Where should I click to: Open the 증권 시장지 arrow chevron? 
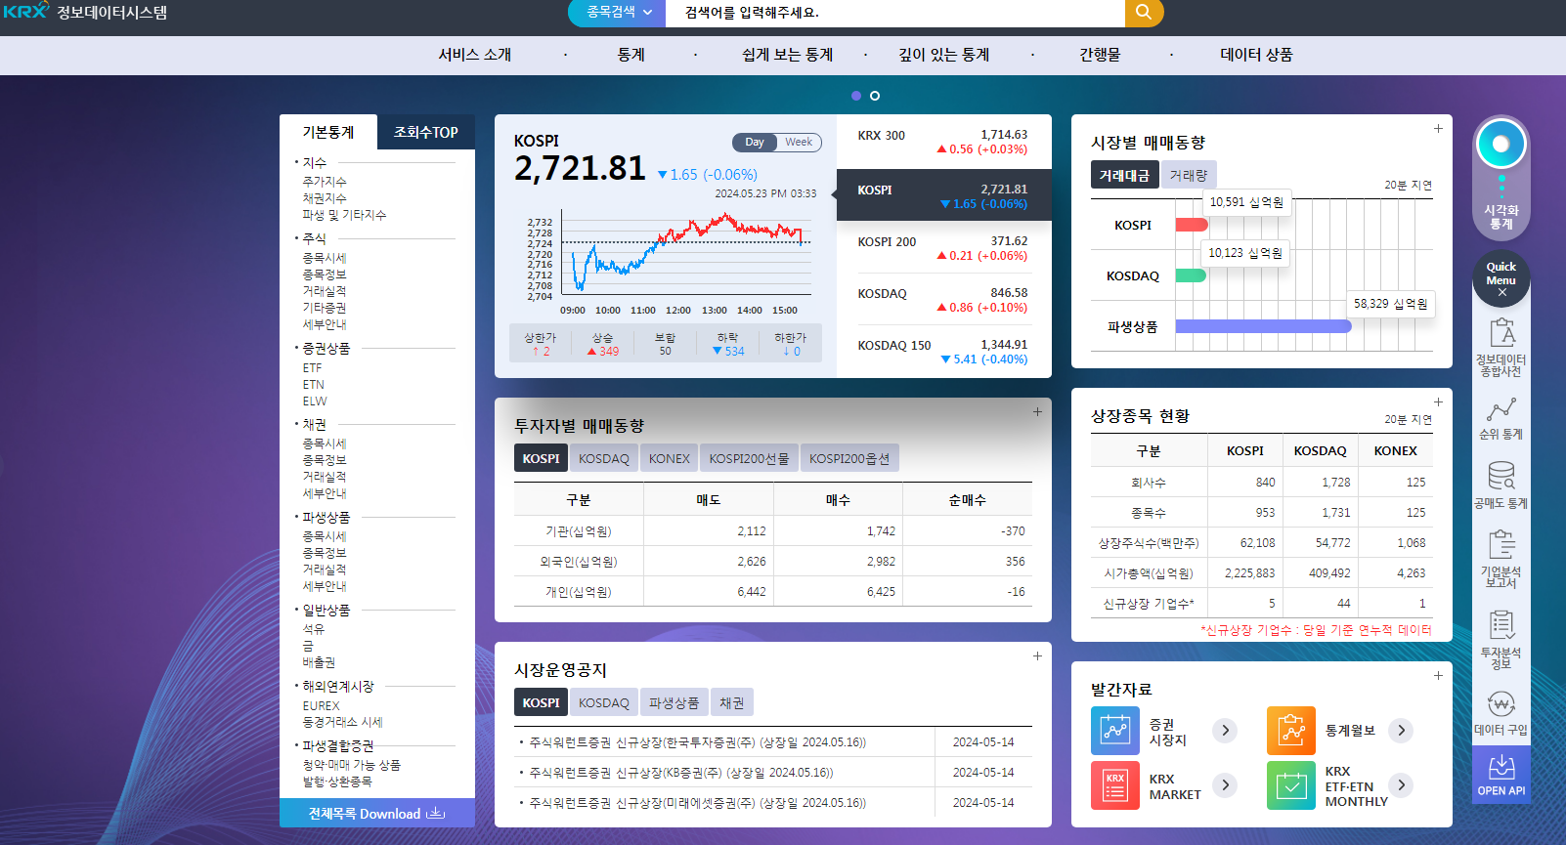[x=1225, y=730]
